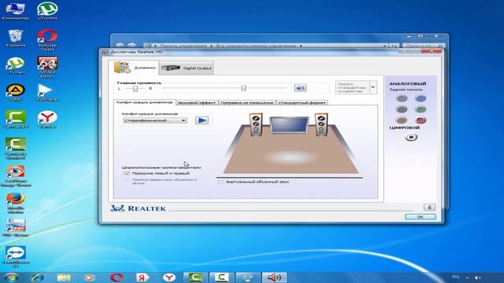Launch the Браузер Opera desktop shortcut

[x=47, y=40]
